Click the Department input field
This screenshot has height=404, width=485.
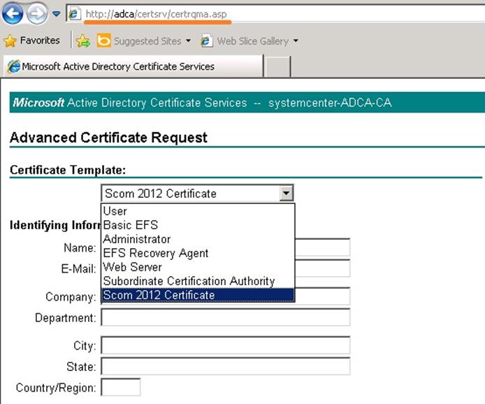pyautogui.click(x=226, y=317)
